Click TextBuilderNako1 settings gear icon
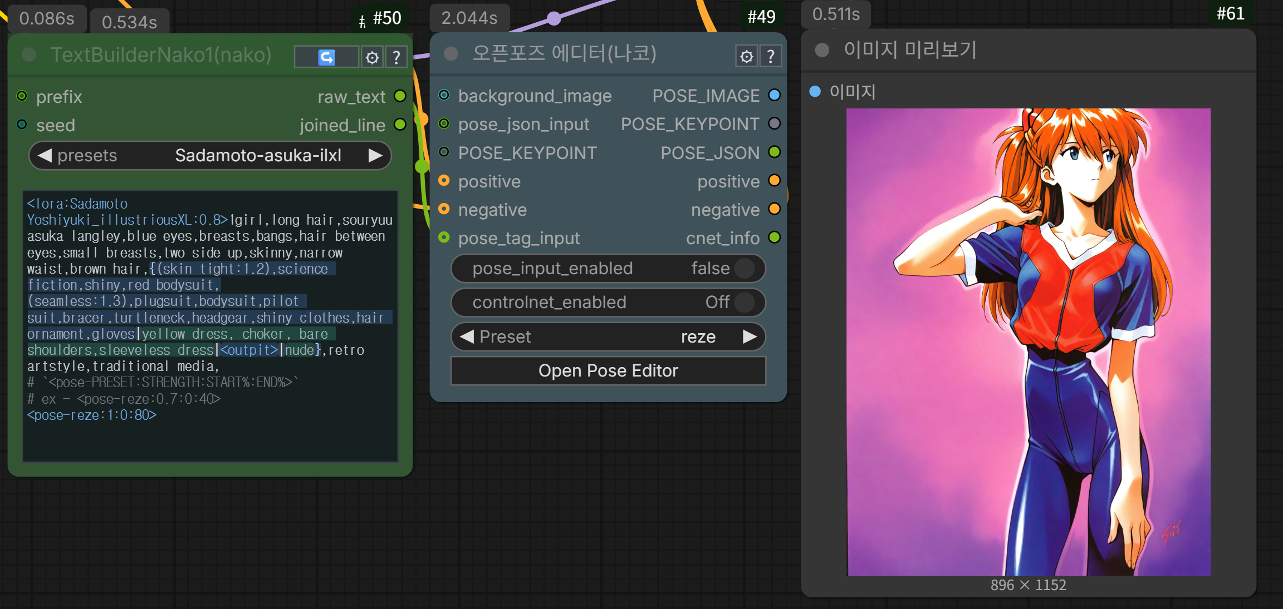1283x609 pixels. point(372,57)
